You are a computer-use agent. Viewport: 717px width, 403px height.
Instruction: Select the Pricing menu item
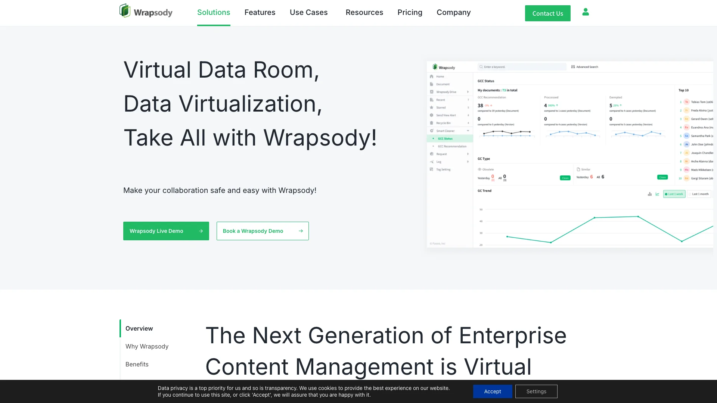pos(410,12)
